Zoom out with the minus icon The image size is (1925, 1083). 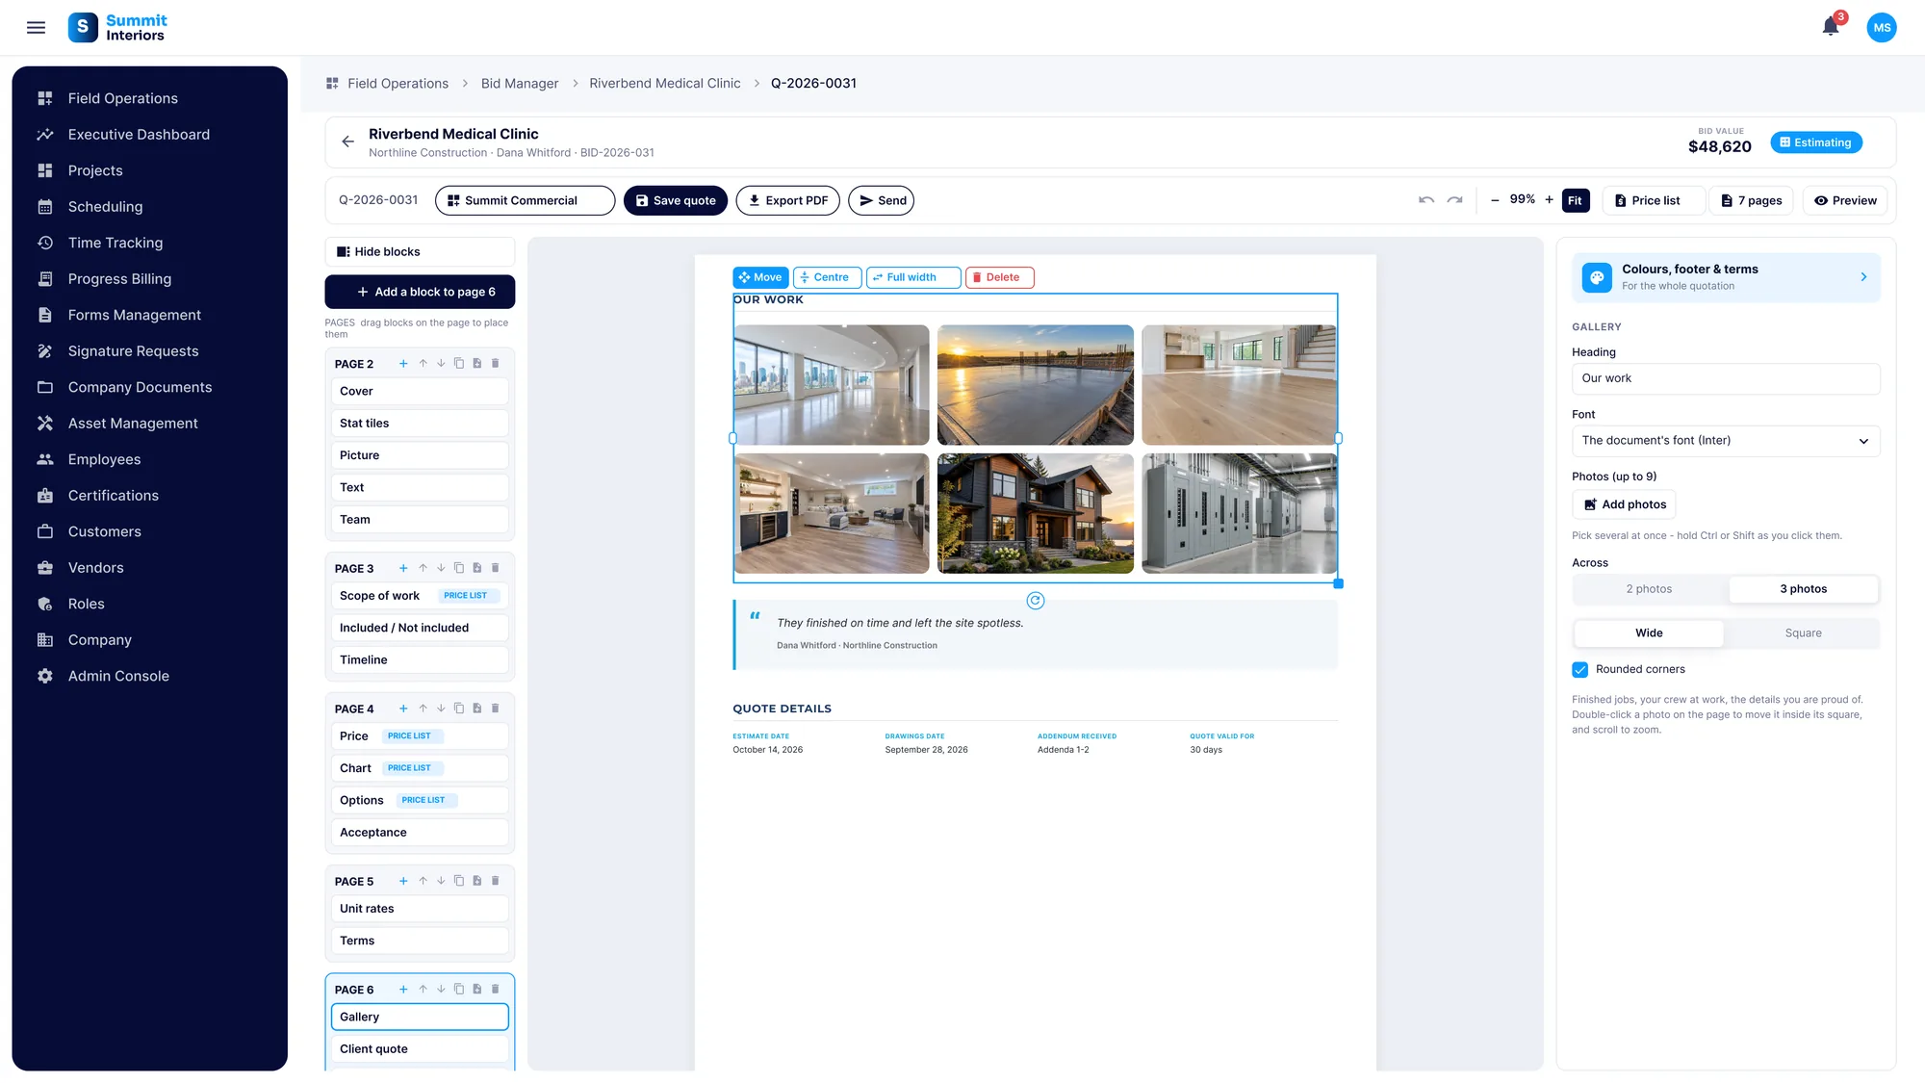click(x=1495, y=200)
